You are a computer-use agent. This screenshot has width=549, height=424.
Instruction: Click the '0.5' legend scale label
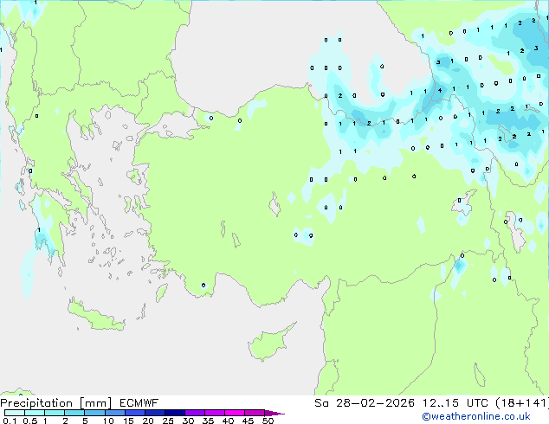click(x=29, y=421)
